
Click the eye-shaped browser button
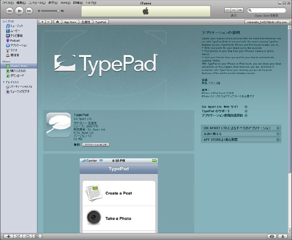272,236
